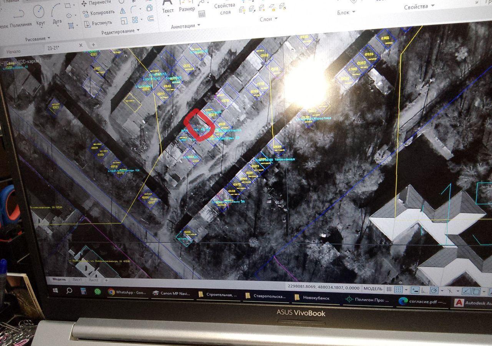
Task: Open the Лист1 layout tab
Action: [77, 280]
